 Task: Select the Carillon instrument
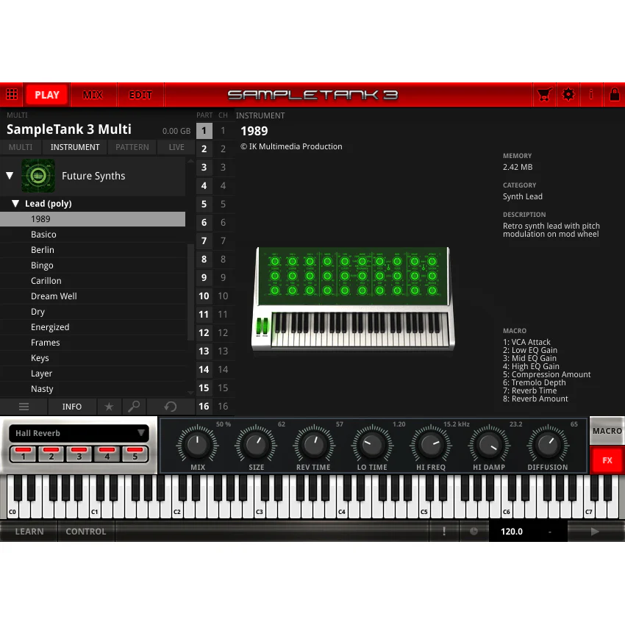point(93,281)
